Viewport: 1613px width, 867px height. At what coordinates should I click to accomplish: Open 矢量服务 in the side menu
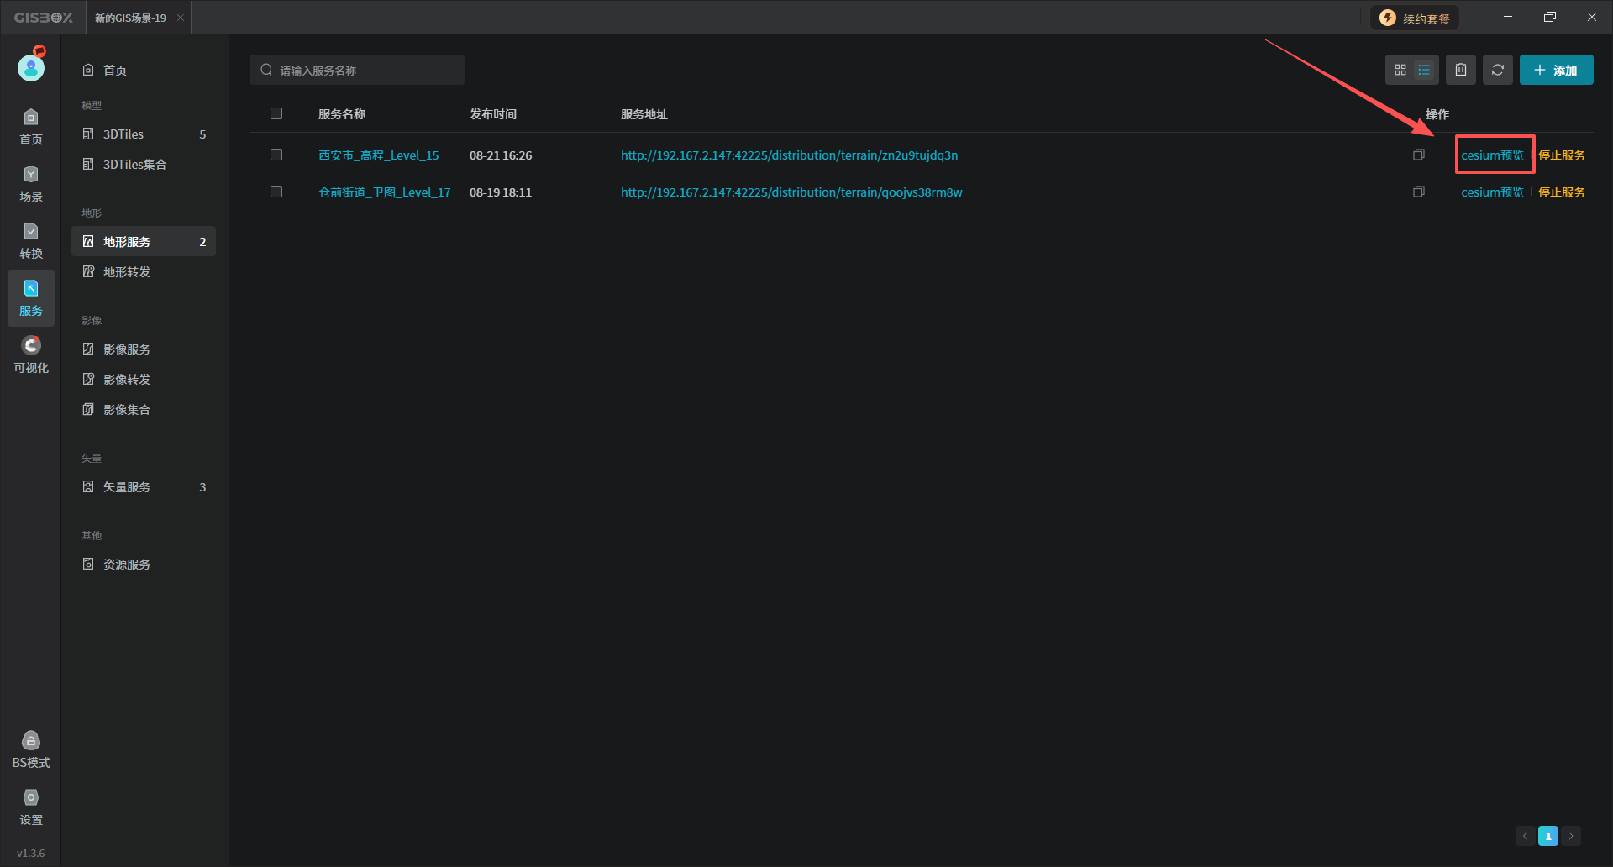click(x=127, y=487)
